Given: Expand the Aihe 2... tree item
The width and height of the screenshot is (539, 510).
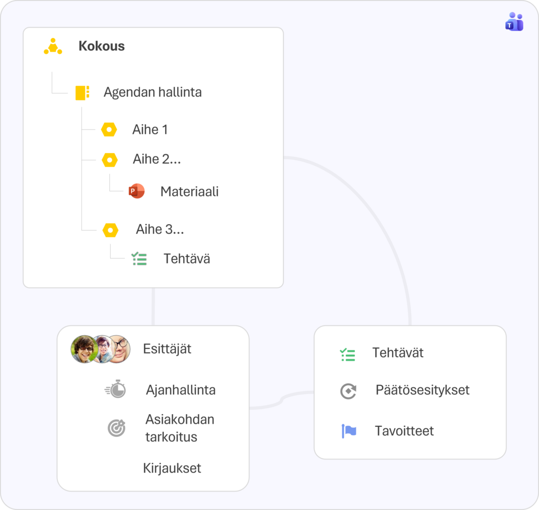Looking at the screenshot, I should point(156,159).
